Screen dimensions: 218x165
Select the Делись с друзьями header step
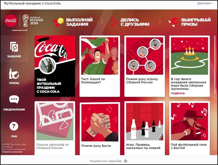coord(130,22)
